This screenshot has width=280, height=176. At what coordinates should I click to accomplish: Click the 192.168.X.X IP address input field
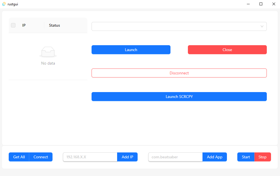pyautogui.click(x=90, y=157)
